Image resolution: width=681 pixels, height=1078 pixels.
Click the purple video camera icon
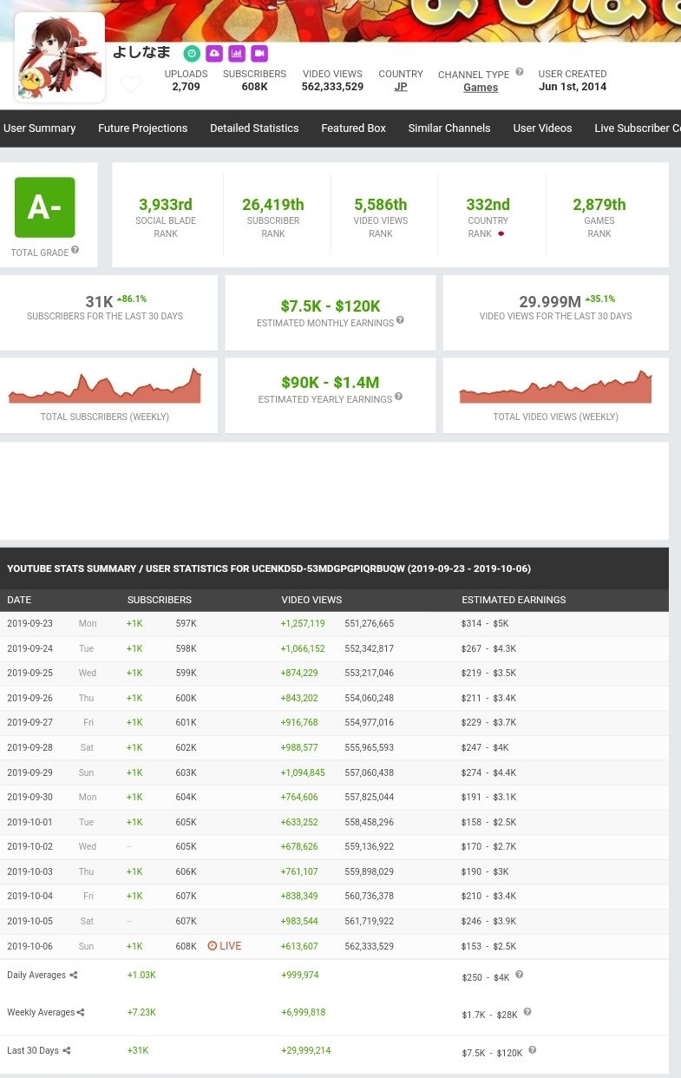[259, 54]
